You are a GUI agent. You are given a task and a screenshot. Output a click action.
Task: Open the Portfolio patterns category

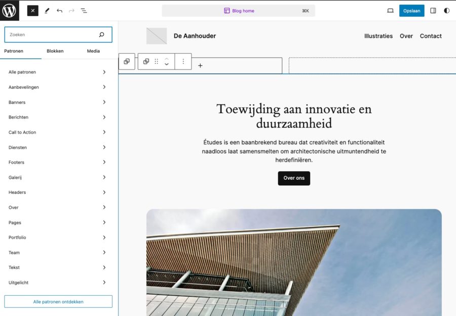(x=58, y=238)
